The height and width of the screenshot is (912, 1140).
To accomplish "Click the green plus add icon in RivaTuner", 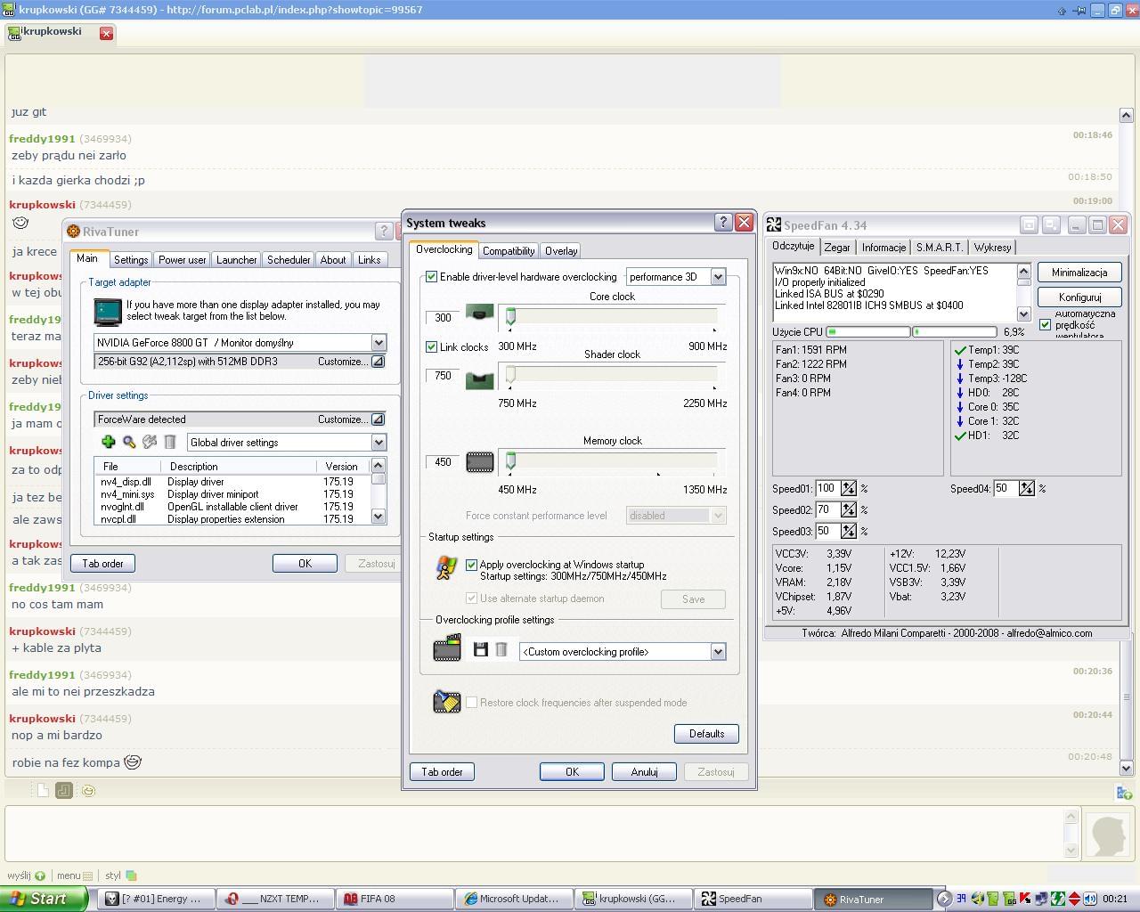I will [x=108, y=442].
